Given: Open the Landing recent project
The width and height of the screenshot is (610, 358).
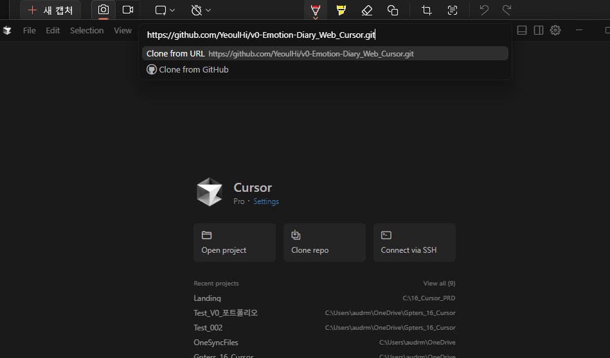Looking at the screenshot, I should tap(325, 298).
